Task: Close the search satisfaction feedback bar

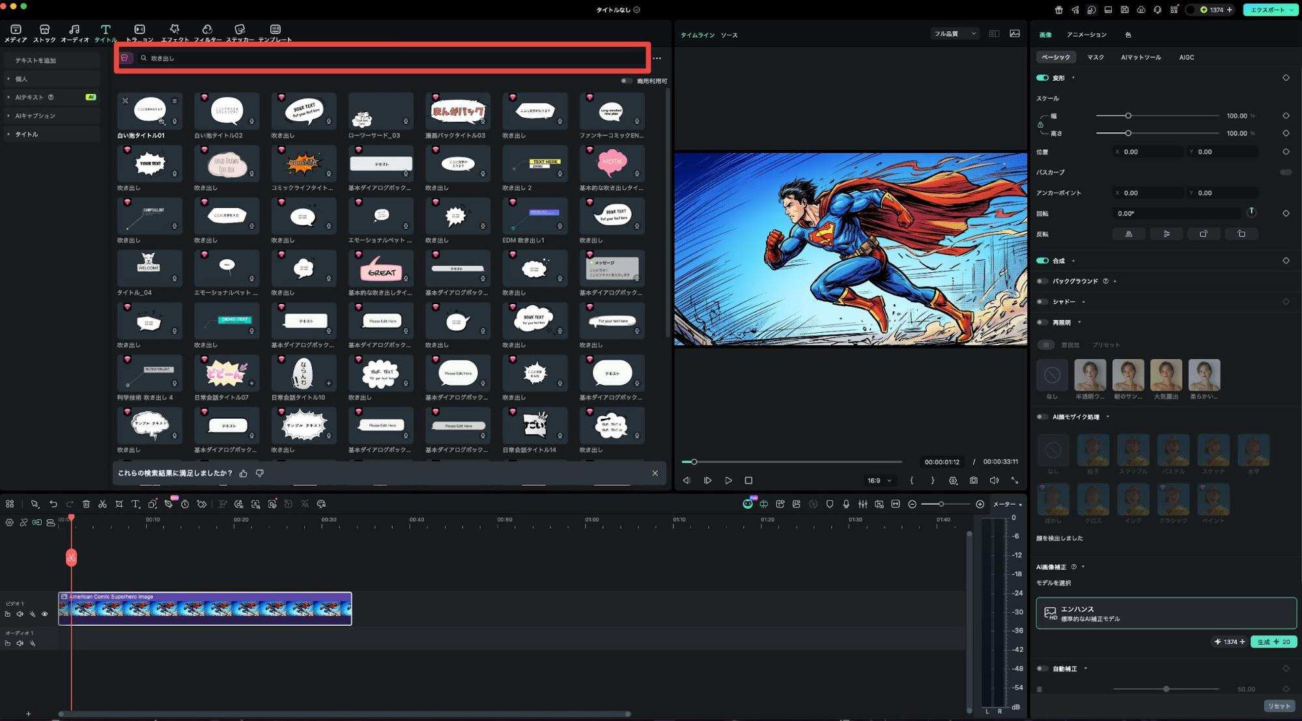Action: (655, 474)
